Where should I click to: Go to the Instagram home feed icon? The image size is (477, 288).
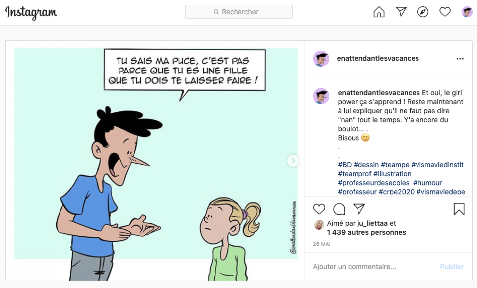pyautogui.click(x=379, y=12)
